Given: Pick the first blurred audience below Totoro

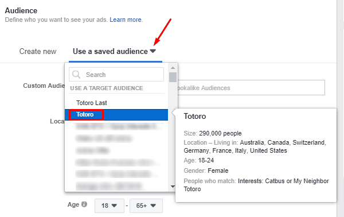Looking at the screenshot, I should tap(116, 126).
